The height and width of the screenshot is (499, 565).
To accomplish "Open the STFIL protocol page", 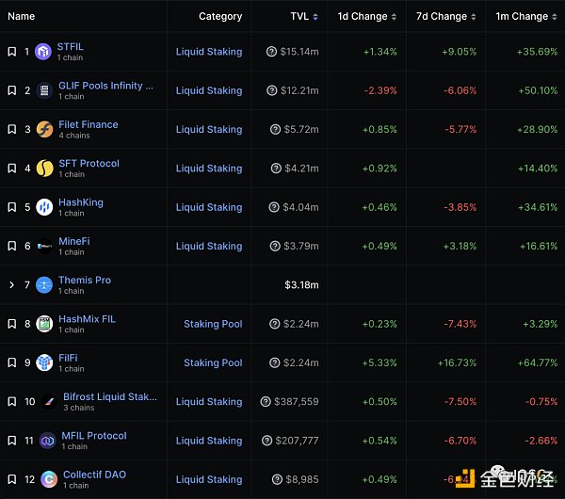I will coord(71,47).
